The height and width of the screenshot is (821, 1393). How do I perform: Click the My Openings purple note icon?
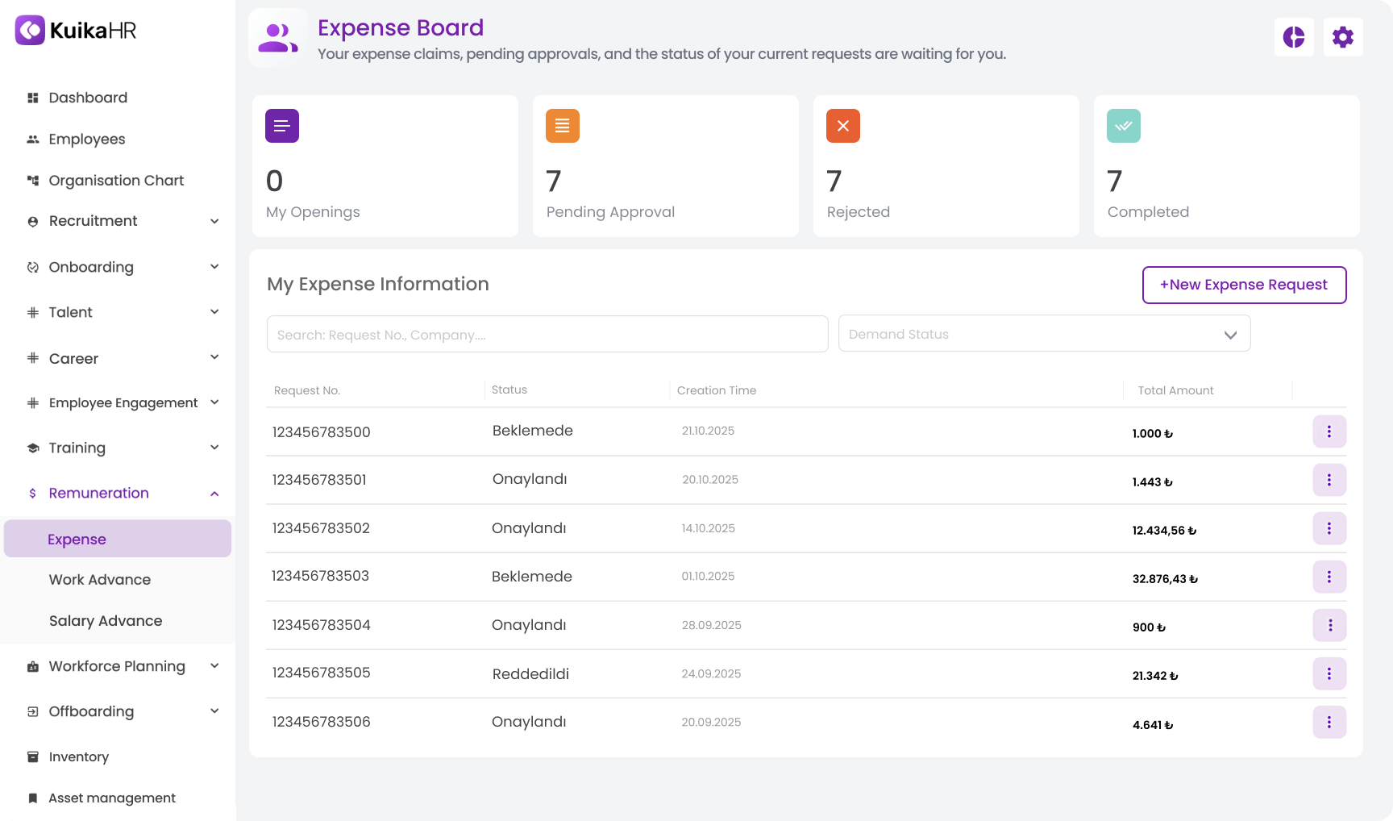[281, 126]
